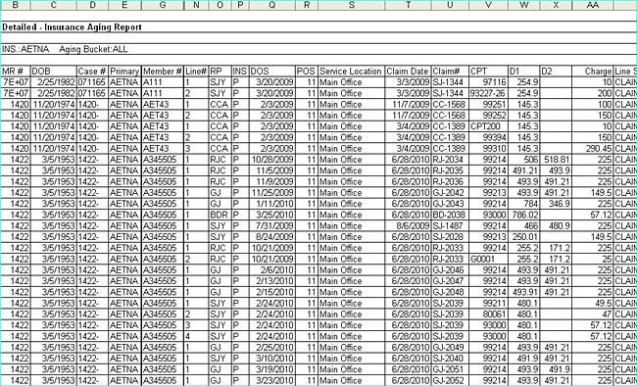Select column W header

[524, 5]
